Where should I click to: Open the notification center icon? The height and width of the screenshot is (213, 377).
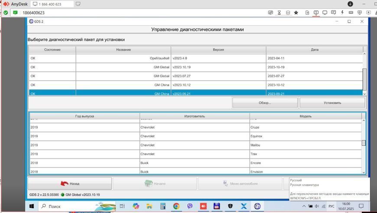(361, 206)
